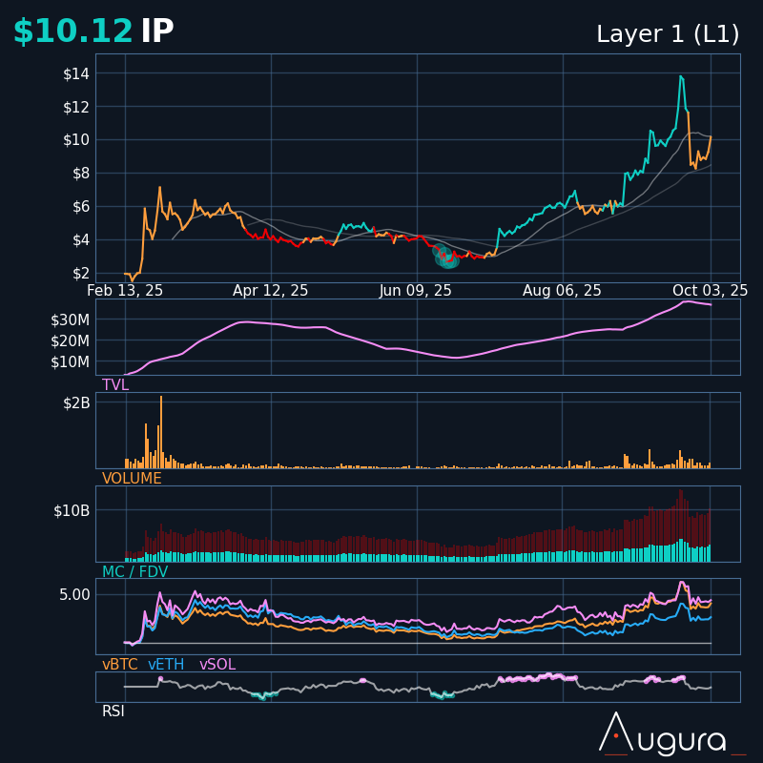Image resolution: width=763 pixels, height=763 pixels.
Task: Click the $14 price axis label
Action: point(77,73)
